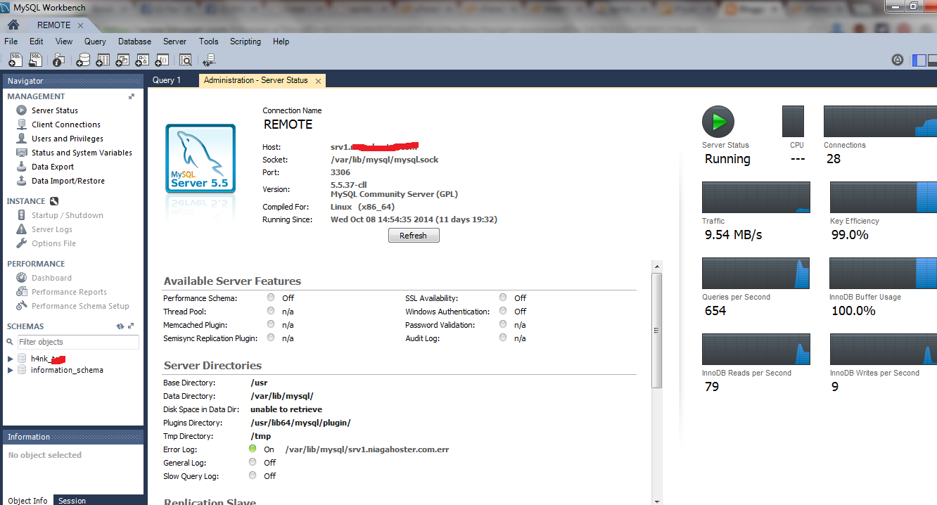Create a new schema in the connected server
This screenshot has width=937, height=505.
[x=82, y=60]
